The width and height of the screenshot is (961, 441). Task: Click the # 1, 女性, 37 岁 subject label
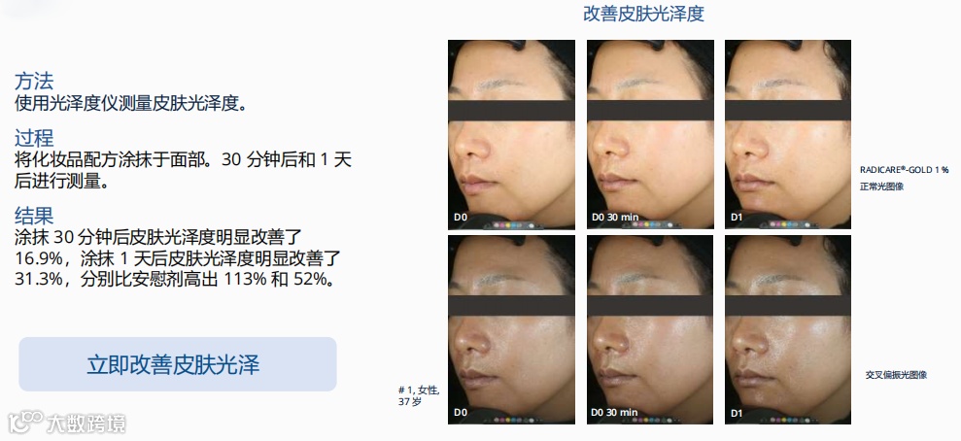click(419, 395)
